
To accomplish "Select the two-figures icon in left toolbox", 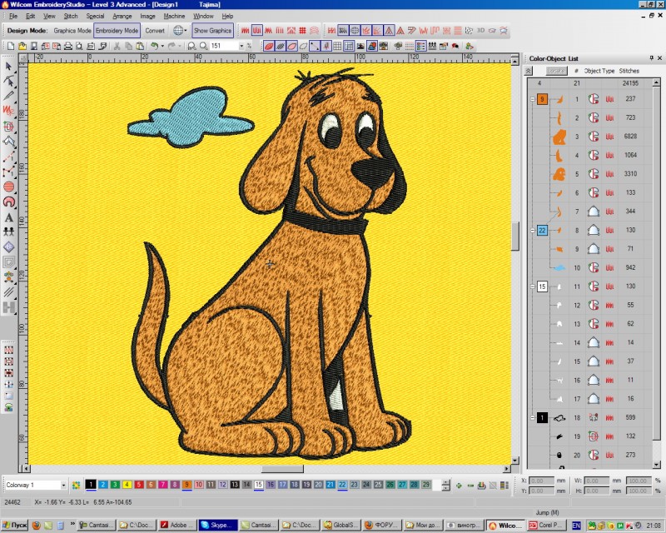I will [x=8, y=232].
